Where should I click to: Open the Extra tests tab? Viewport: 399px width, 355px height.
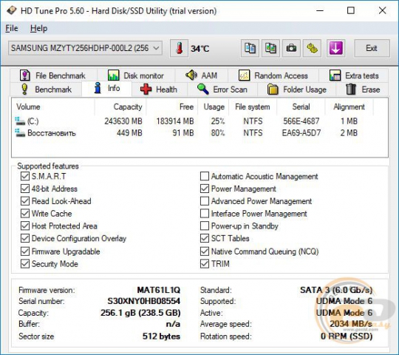coord(354,75)
